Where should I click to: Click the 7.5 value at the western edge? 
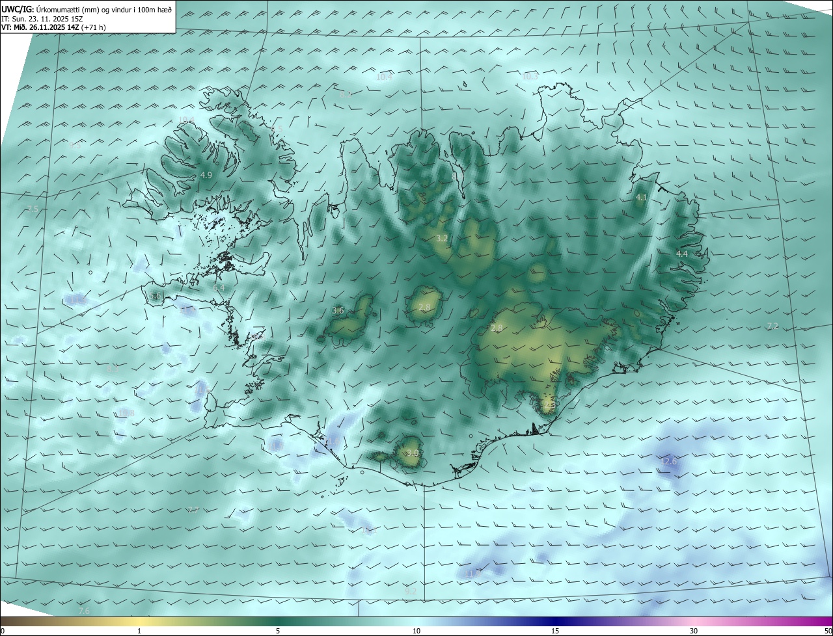click(x=33, y=209)
